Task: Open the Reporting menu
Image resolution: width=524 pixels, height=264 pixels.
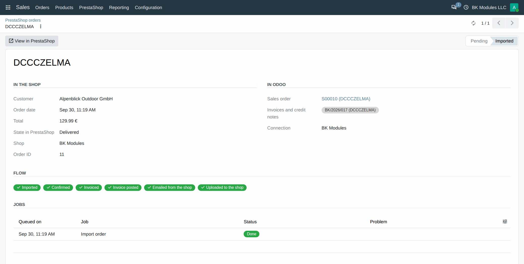Action: click(x=119, y=8)
